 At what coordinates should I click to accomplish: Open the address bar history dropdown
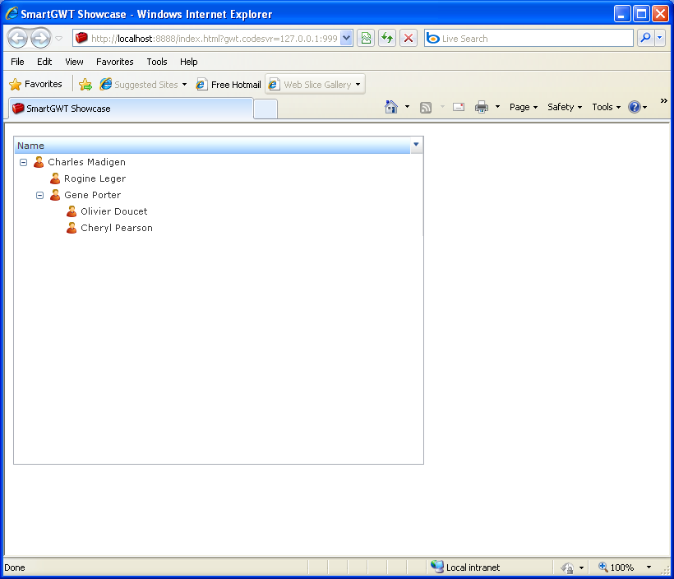tap(347, 39)
